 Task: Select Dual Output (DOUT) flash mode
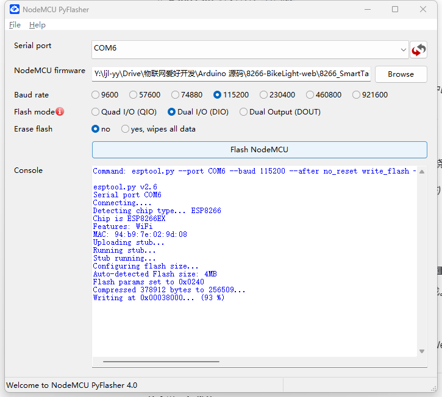(x=244, y=112)
